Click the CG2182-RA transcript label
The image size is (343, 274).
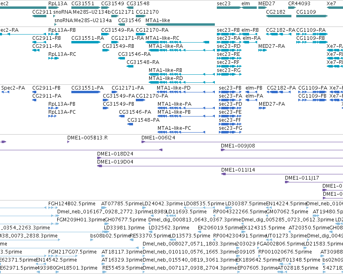[281, 30]
